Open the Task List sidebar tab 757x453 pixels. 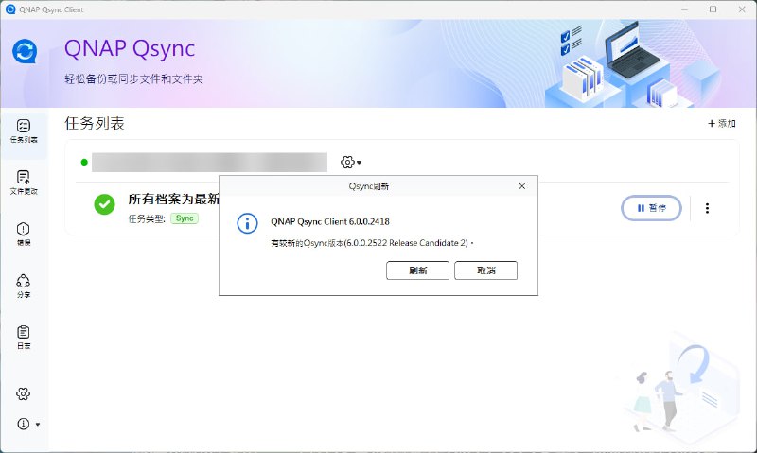point(24,131)
